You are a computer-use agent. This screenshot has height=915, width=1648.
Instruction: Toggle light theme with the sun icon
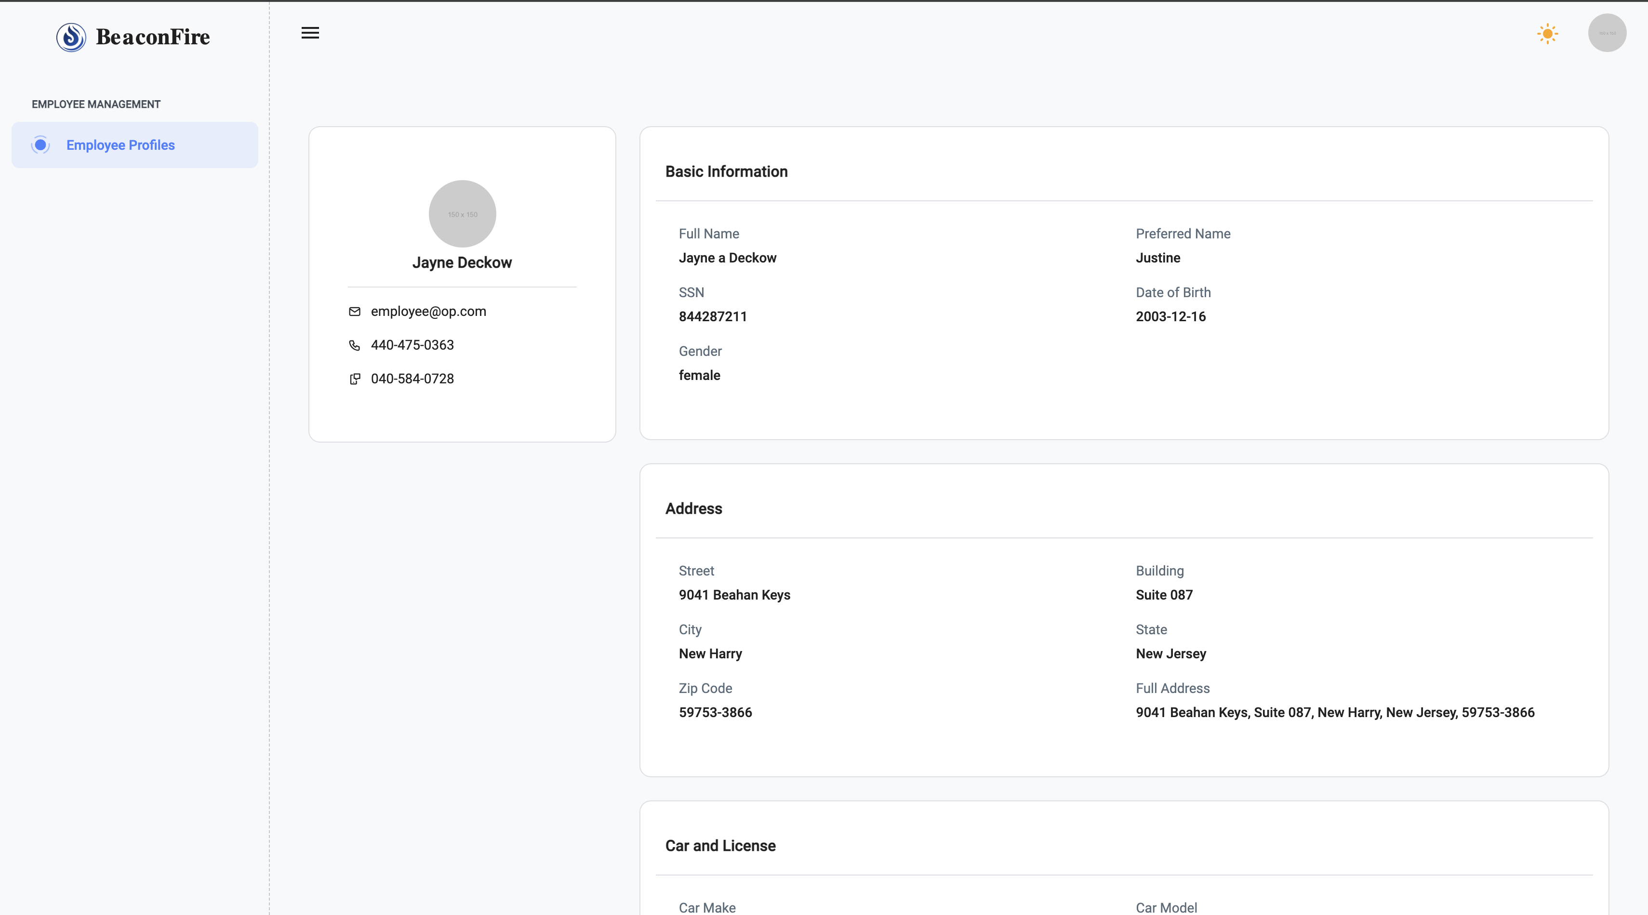(x=1548, y=33)
